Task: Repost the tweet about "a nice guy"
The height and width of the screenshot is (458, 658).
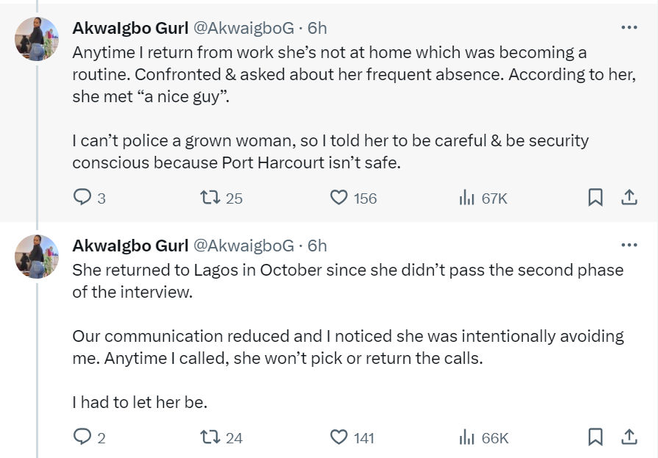Action: click(x=209, y=197)
